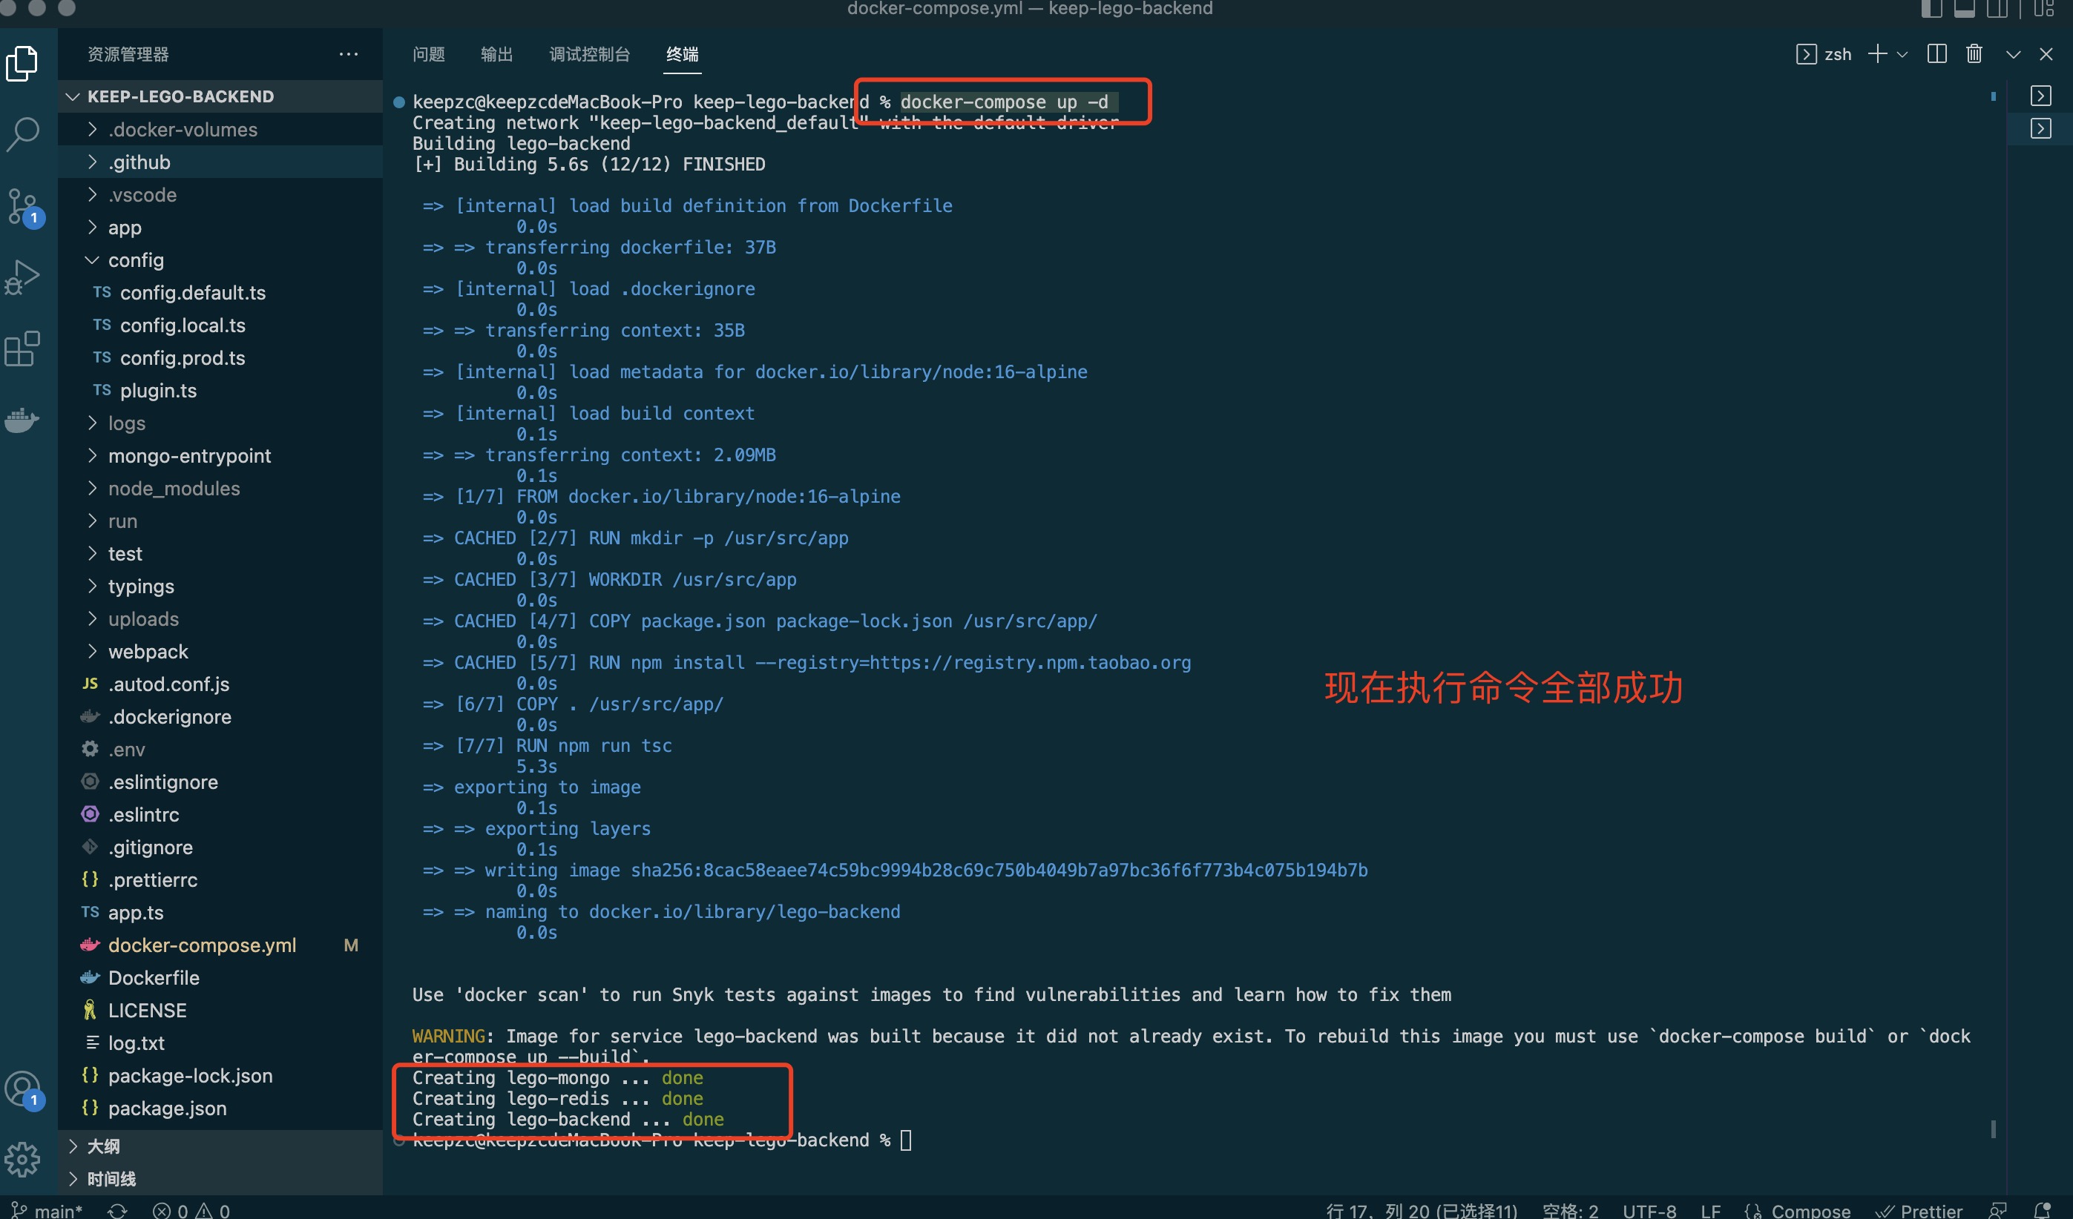This screenshot has height=1219, width=2073.
Task: Split the terminal panel
Action: pyautogui.click(x=1937, y=54)
